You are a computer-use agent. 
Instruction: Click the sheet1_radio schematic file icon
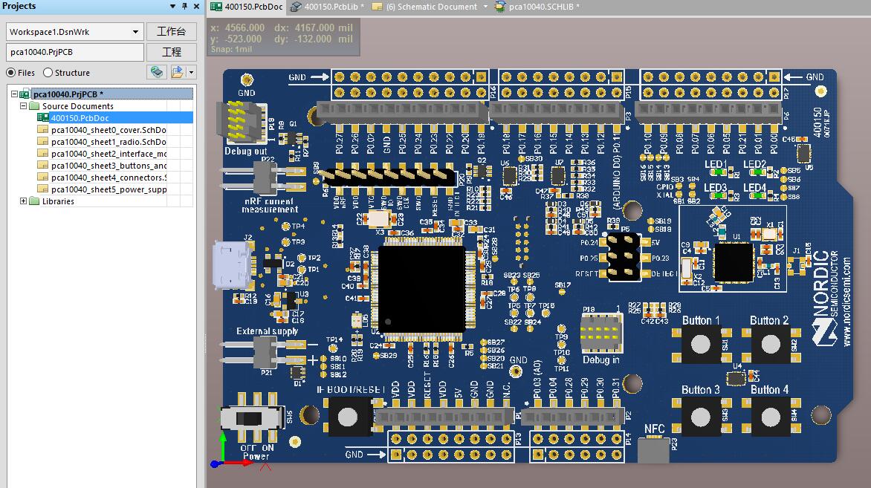click(44, 142)
